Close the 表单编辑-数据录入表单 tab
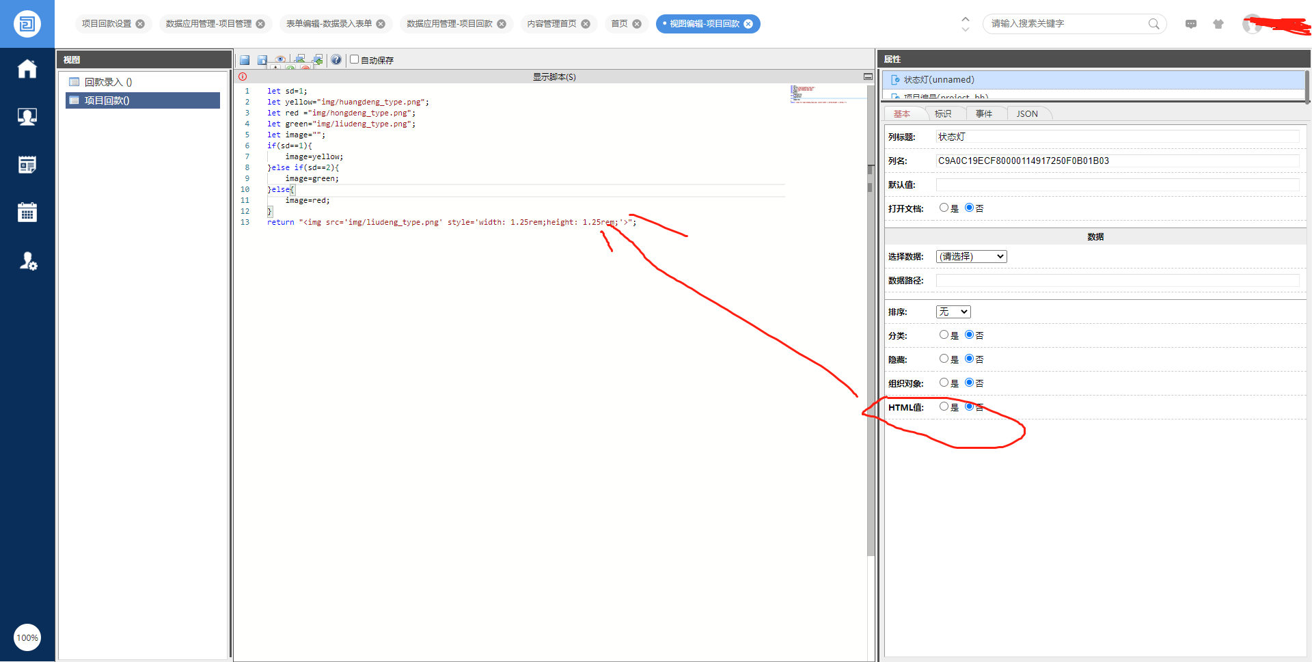This screenshot has width=1312, height=662. [x=381, y=24]
